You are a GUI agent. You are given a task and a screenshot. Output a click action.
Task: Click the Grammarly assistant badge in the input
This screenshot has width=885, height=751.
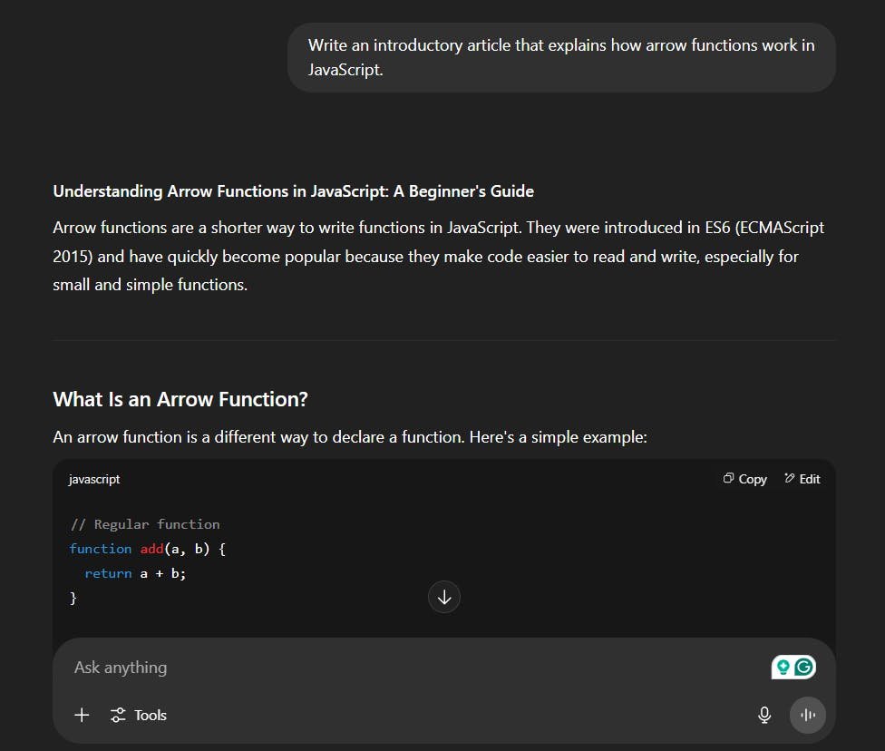coord(793,667)
